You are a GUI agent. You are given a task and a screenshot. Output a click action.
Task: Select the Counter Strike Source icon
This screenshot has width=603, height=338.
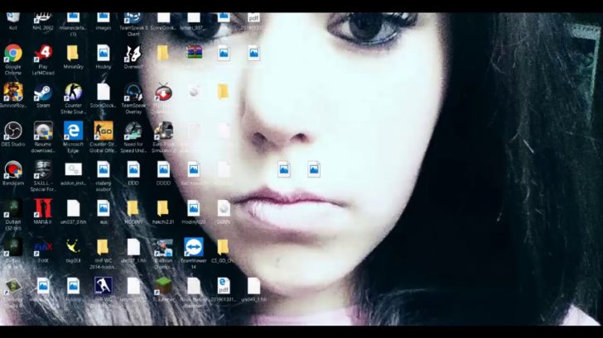point(73,93)
